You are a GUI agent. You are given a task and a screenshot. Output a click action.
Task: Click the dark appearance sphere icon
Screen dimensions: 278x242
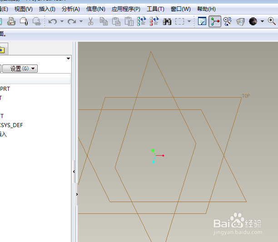click(x=253, y=21)
